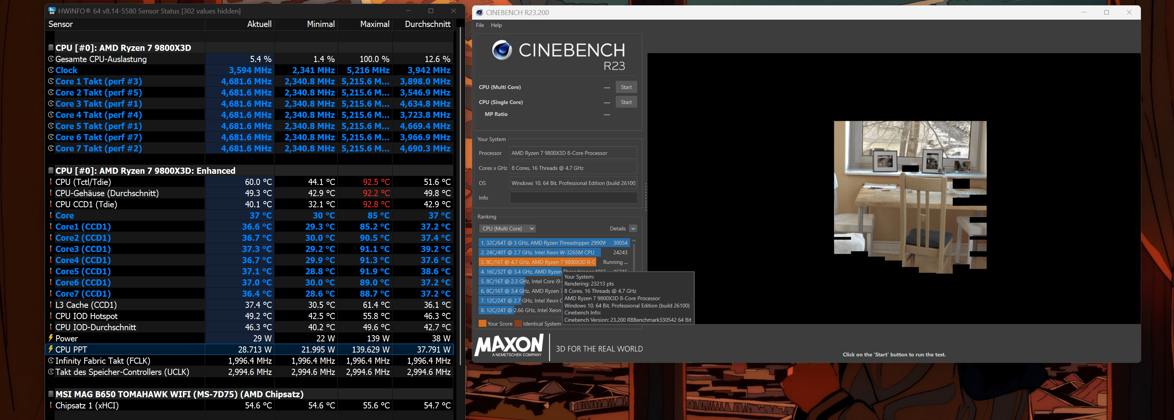Click the CPU chip icon beside AMD Ryzen 7 9800X3D
Viewport: 1174px width, 420px height.
(50, 47)
